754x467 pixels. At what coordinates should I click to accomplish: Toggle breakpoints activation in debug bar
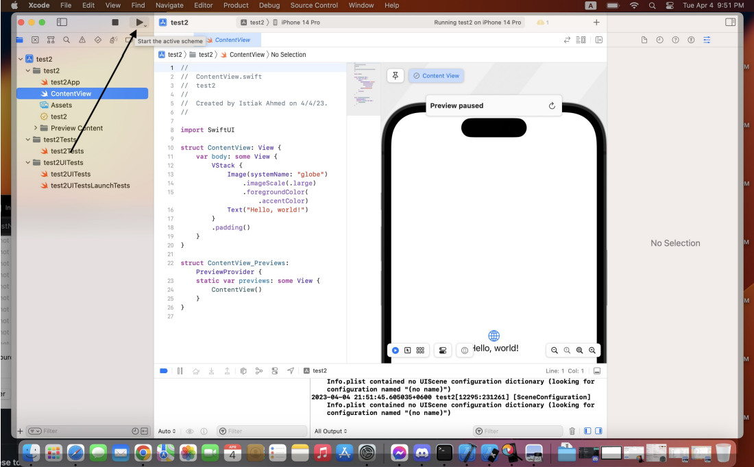click(164, 371)
